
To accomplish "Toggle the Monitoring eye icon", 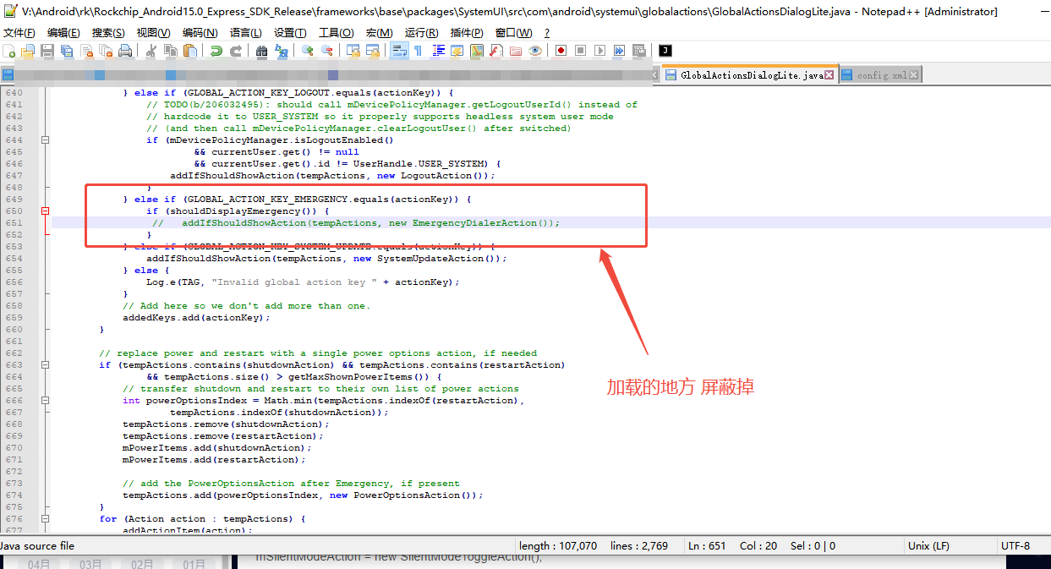I will pos(535,51).
